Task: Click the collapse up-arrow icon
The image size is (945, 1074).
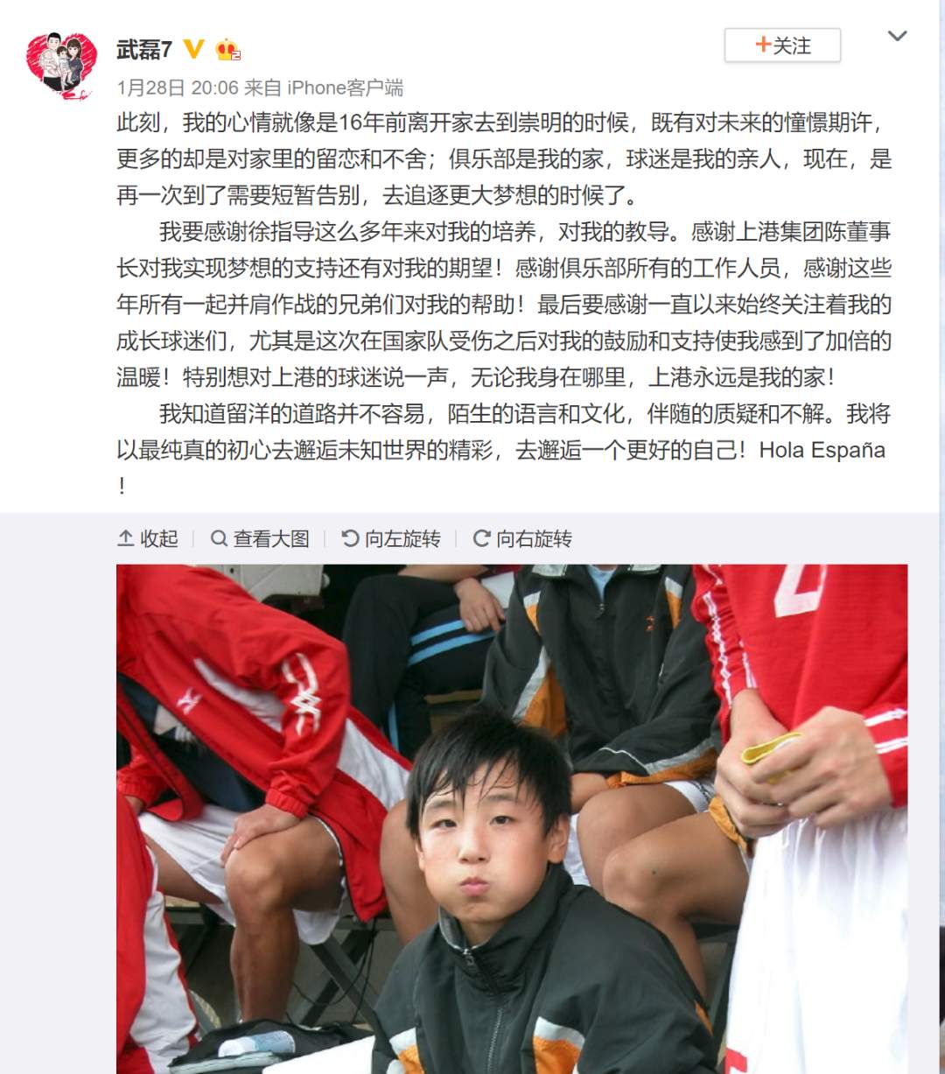Action: pos(126,538)
